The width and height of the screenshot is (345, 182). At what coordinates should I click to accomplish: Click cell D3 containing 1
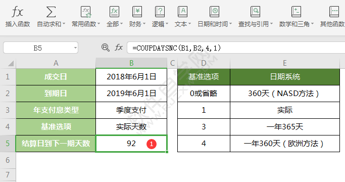(x=204, y=110)
